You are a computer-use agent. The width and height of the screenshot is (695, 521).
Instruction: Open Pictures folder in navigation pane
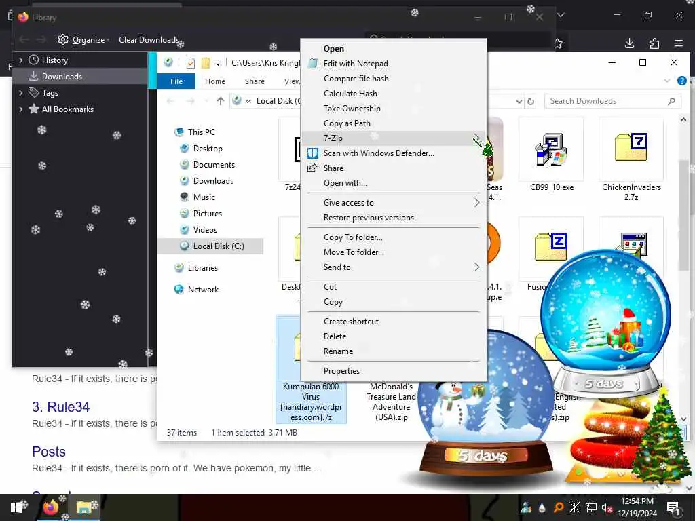pos(207,214)
